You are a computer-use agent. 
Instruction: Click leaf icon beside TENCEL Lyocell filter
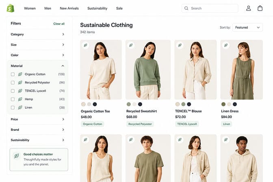pyautogui.click(x=20, y=91)
